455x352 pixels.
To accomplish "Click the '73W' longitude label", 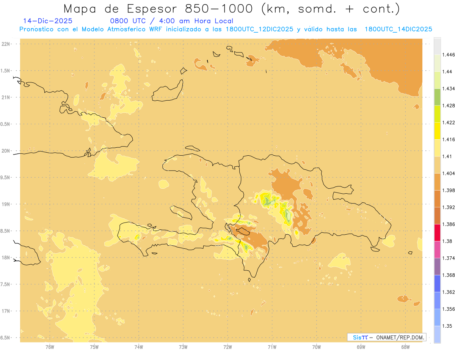I will pos(183,347).
